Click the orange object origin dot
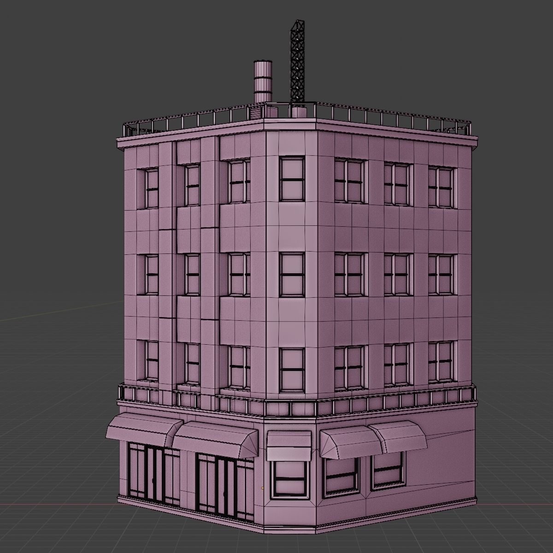 (x=262, y=488)
